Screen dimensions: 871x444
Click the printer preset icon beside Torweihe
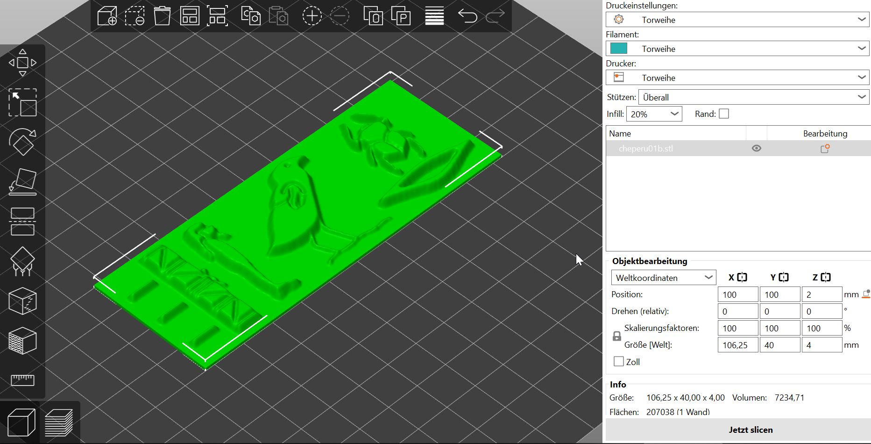[x=619, y=77]
